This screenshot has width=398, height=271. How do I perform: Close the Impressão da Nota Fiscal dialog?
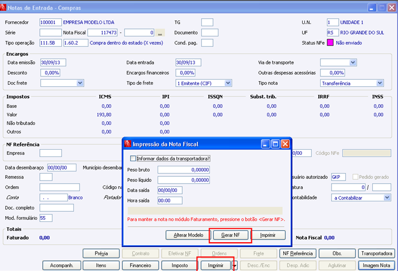click(285, 144)
